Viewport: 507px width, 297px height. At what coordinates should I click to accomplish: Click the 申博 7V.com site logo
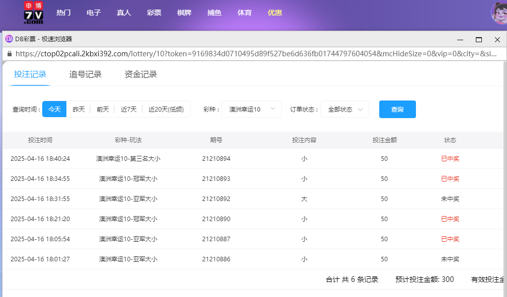34,13
